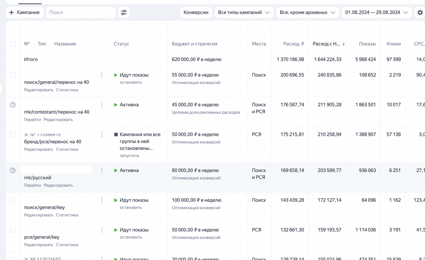Click the add Кампания button
Screen dimensions: 425x260
click(x=24, y=12)
